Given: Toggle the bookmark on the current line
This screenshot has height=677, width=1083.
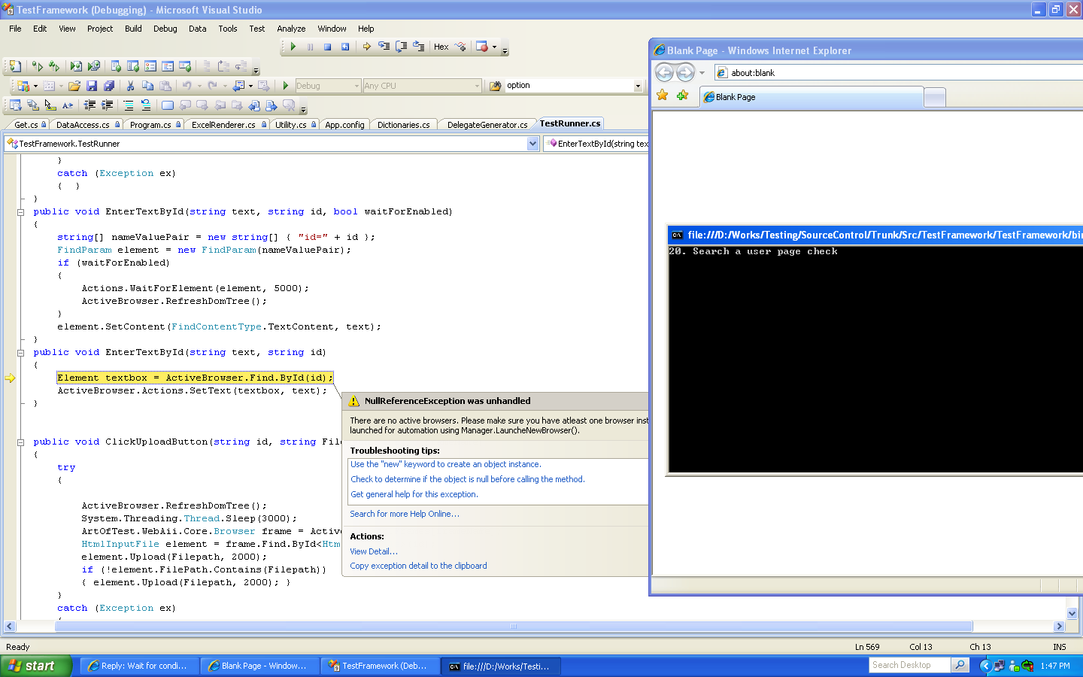Looking at the screenshot, I should pyautogui.click(x=168, y=105).
